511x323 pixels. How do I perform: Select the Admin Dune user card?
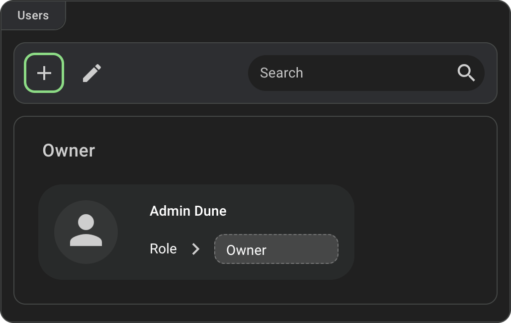[x=298, y=209]
